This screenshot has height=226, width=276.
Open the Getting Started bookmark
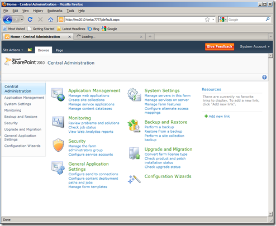tap(41, 29)
